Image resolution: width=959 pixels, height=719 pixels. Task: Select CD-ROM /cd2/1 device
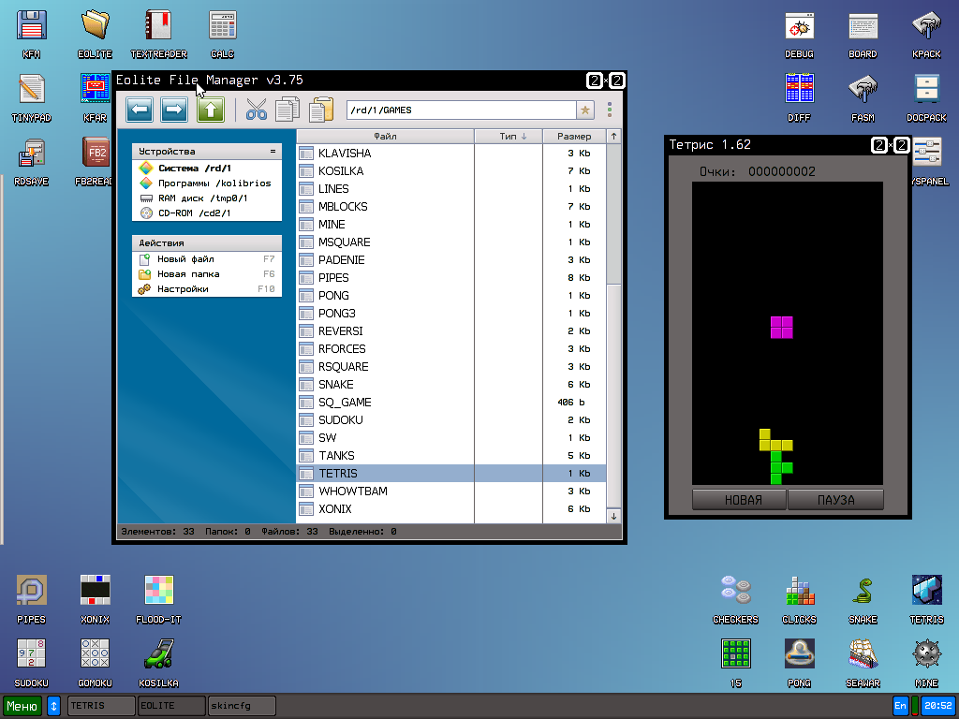[194, 213]
